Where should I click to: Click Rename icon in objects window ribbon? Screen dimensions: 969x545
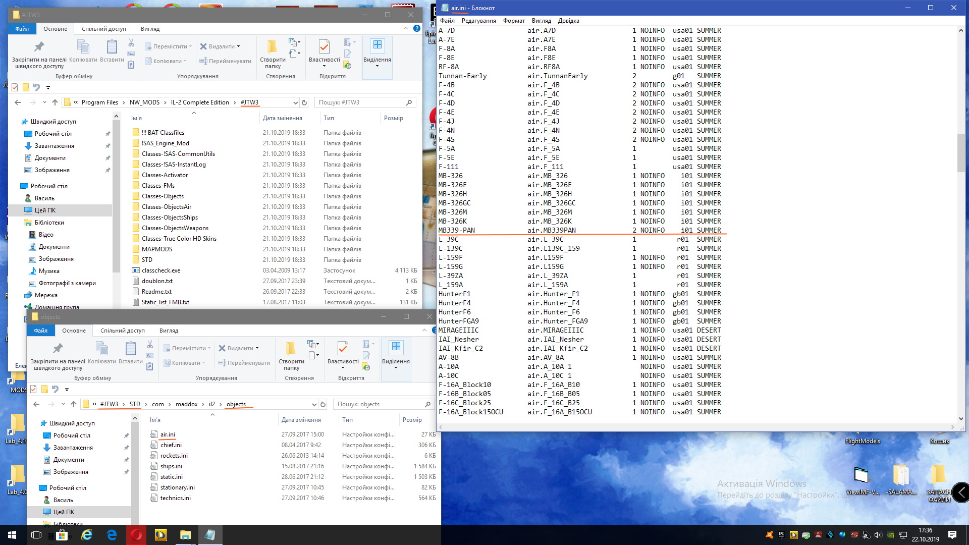(x=222, y=363)
